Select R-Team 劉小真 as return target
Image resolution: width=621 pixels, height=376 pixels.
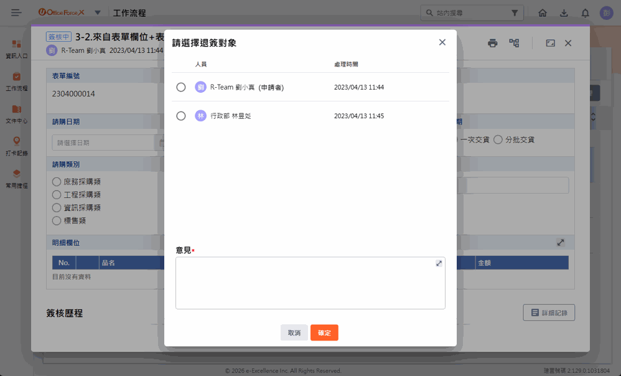181,87
